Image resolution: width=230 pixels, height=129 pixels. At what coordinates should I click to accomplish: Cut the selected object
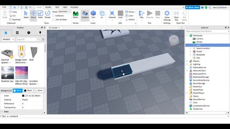(13, 16)
